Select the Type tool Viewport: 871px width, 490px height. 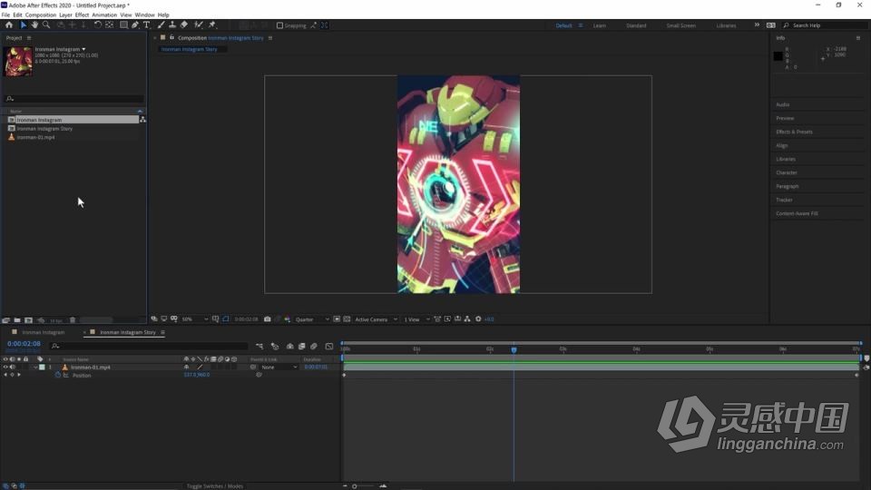coord(147,25)
